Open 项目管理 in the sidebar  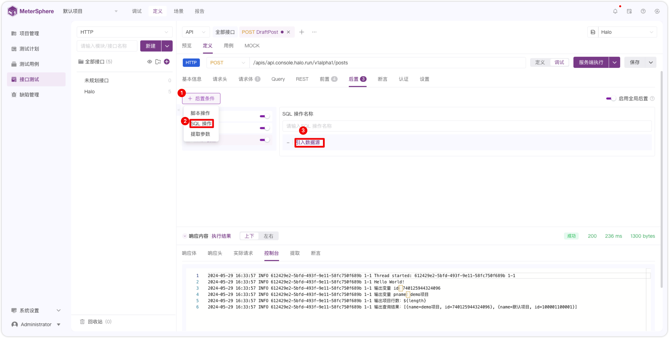(x=29, y=33)
